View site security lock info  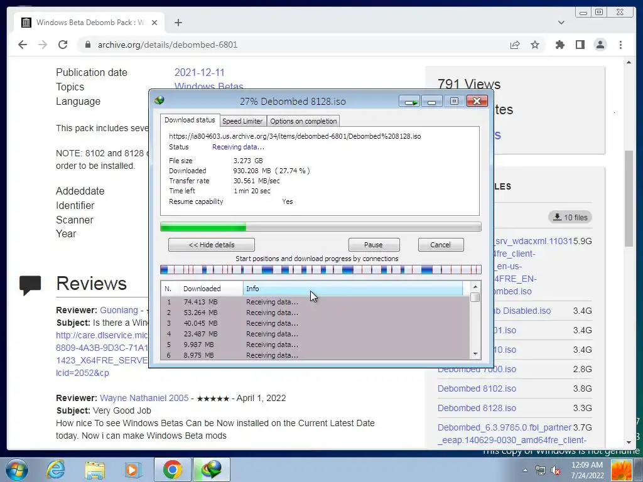87,45
